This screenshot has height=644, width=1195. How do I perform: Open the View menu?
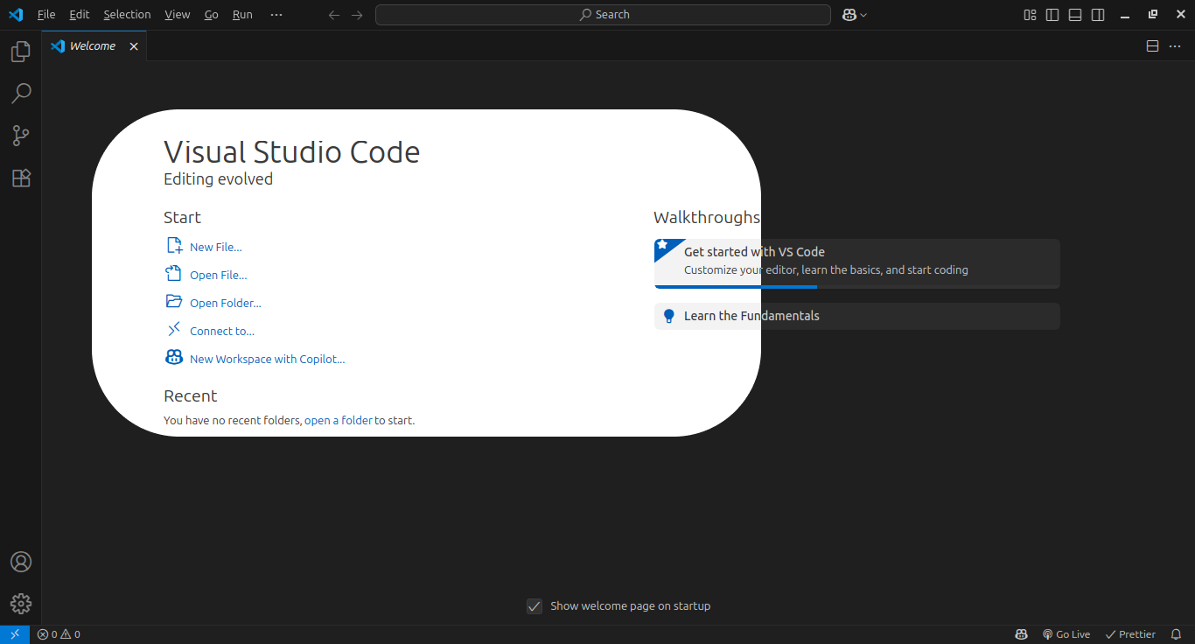[177, 14]
